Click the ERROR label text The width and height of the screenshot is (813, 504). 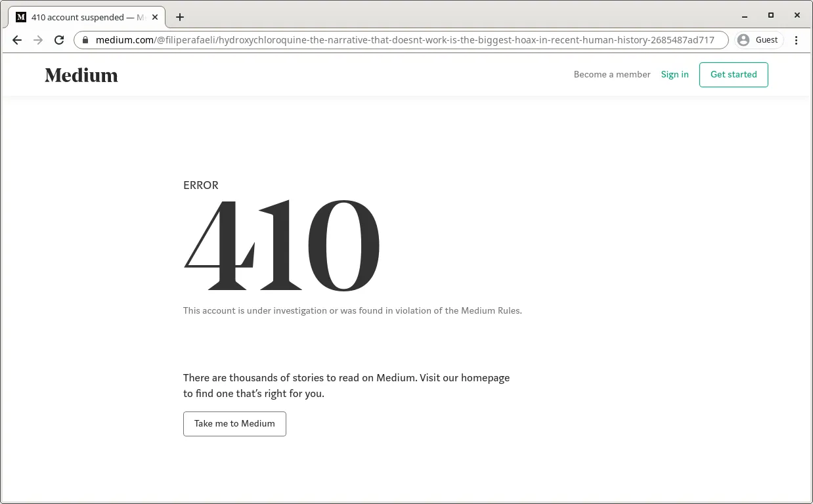(201, 185)
